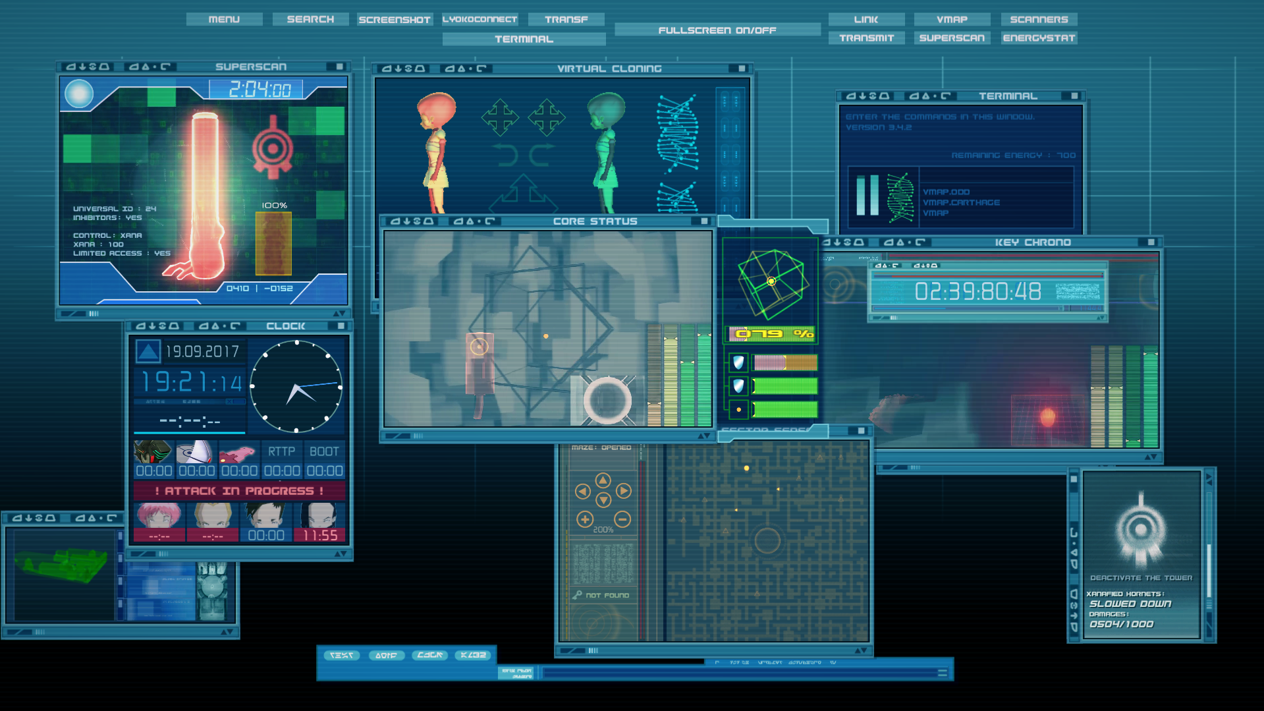Open TERMINAL from the top bar

click(x=524, y=39)
